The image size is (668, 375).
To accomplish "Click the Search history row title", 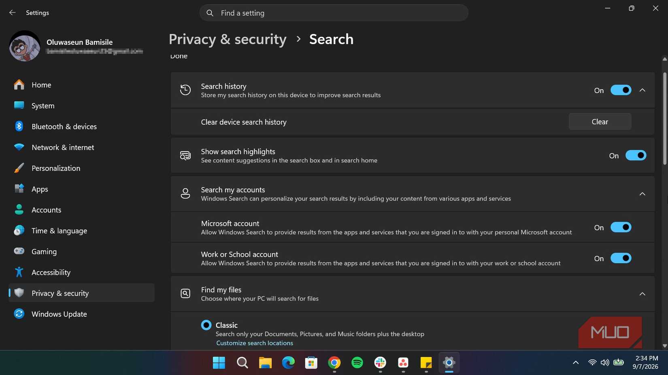I will point(223,86).
